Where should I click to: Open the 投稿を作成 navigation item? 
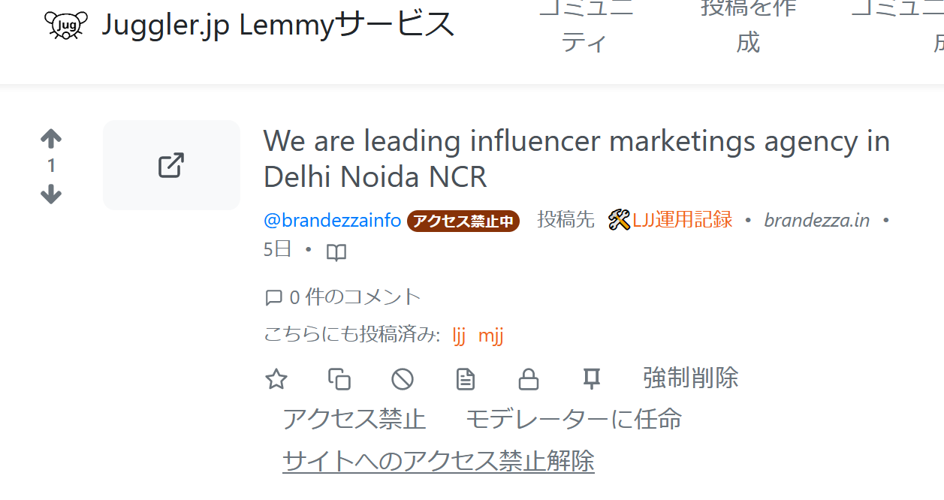[748, 25]
